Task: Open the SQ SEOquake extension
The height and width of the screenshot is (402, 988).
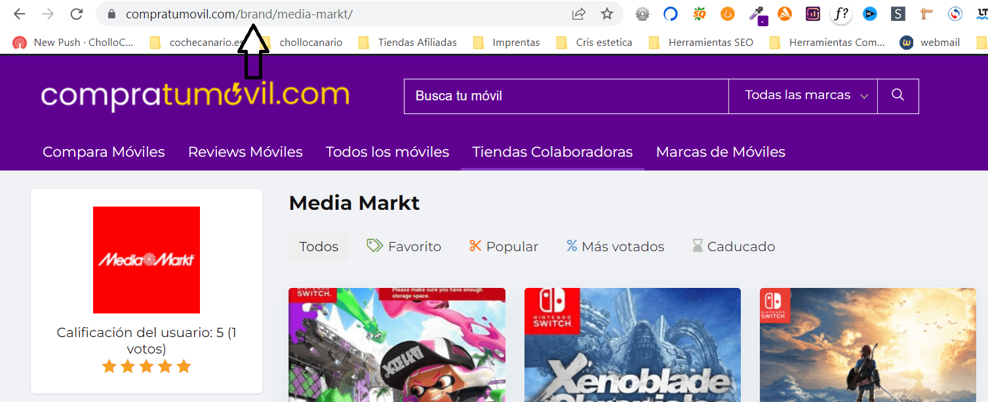Action: pos(700,14)
